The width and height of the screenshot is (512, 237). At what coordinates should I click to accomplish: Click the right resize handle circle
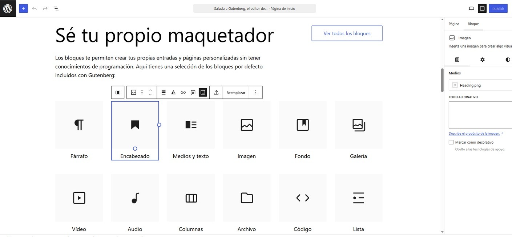159,125
